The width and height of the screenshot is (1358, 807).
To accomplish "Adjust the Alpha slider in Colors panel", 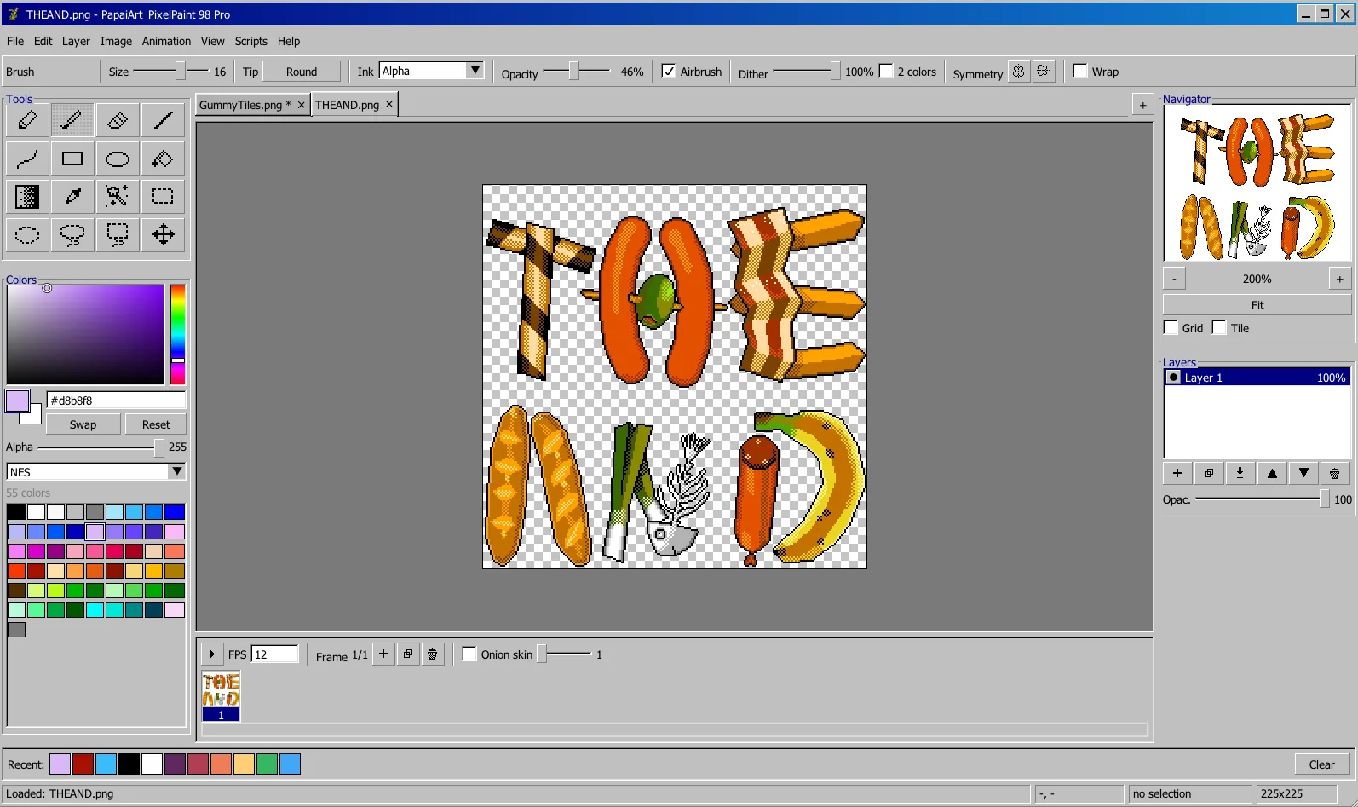I will [x=101, y=447].
